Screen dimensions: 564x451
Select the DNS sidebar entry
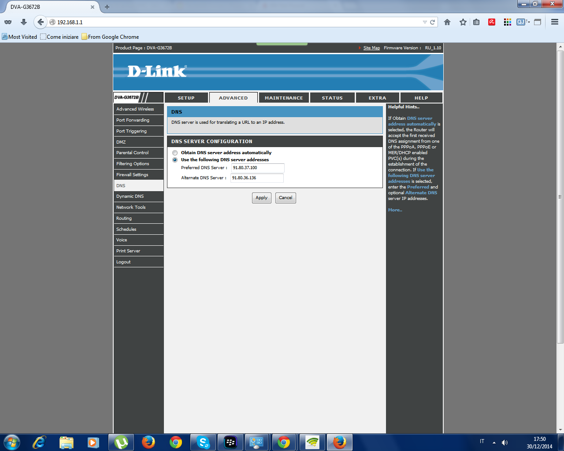[x=138, y=185]
